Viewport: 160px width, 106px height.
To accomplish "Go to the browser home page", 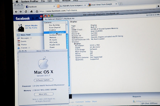I will pyautogui.click(x=31, y=11).
